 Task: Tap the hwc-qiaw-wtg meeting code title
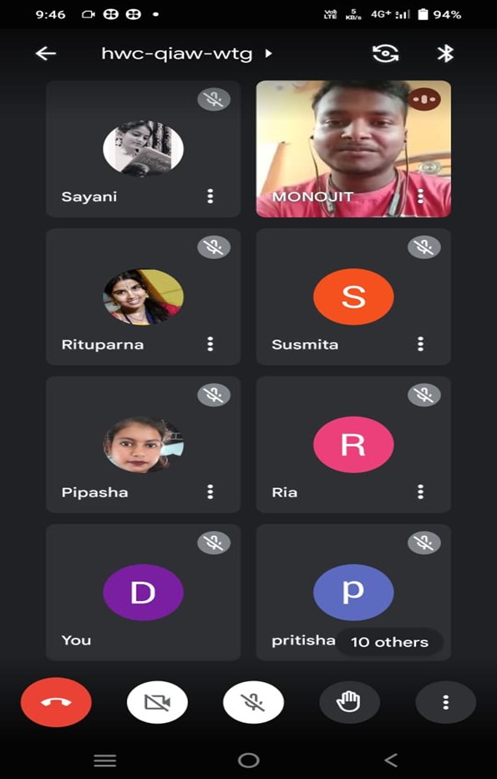coord(177,53)
